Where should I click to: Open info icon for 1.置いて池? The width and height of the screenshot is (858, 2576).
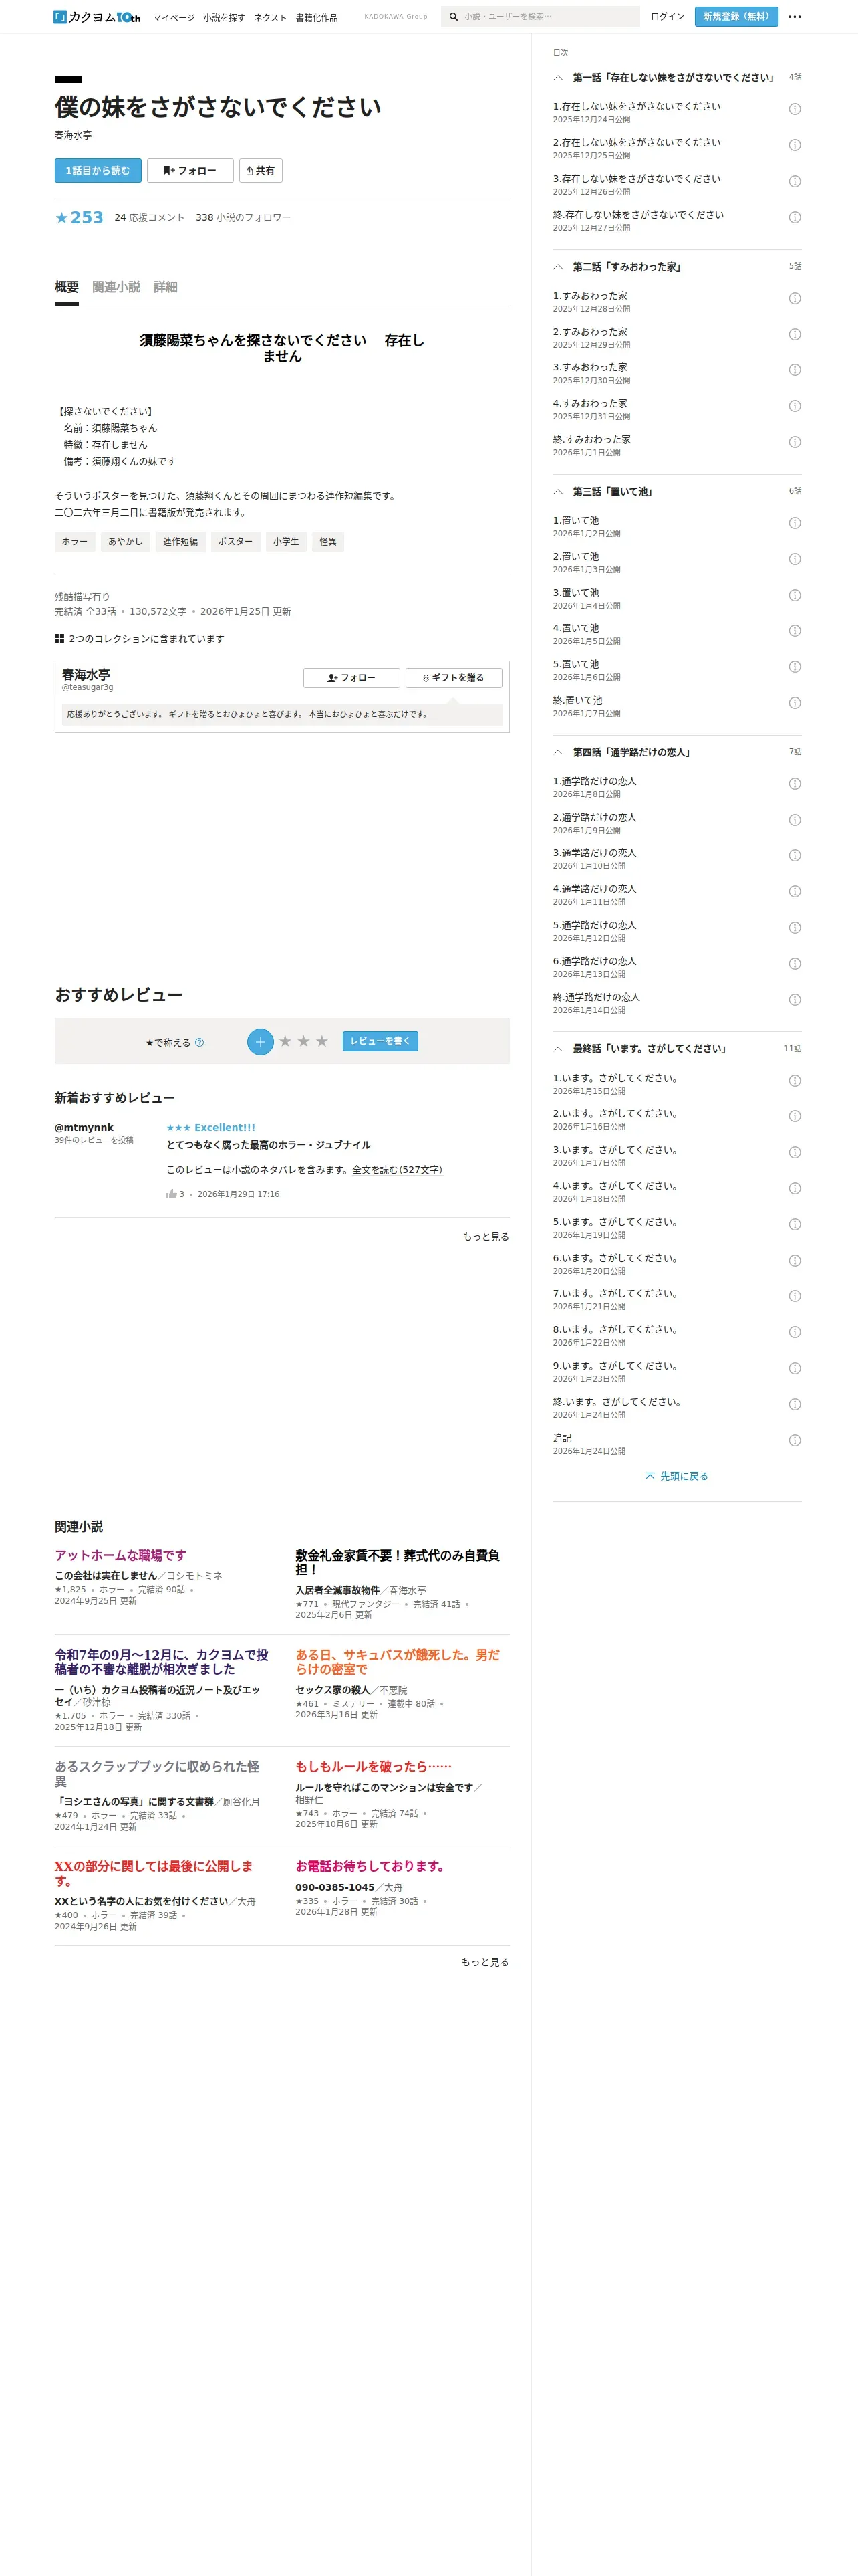click(x=795, y=523)
